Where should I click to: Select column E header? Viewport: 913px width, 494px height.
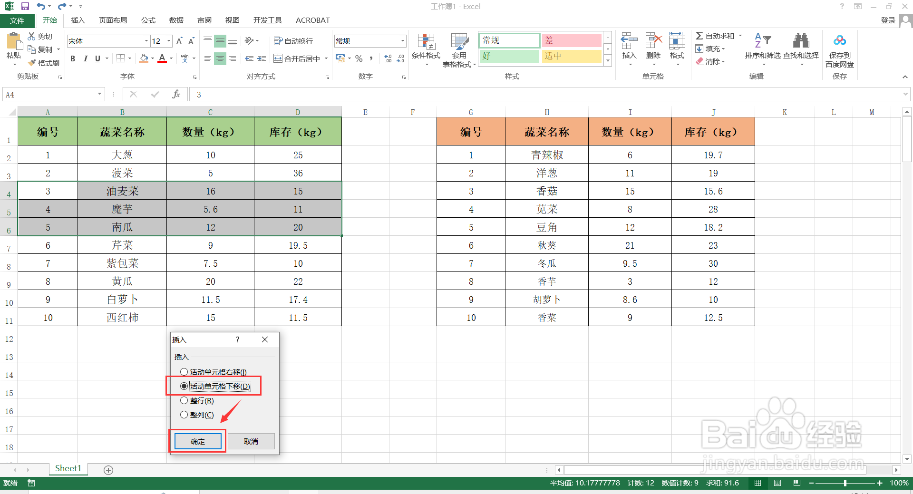pyautogui.click(x=365, y=112)
